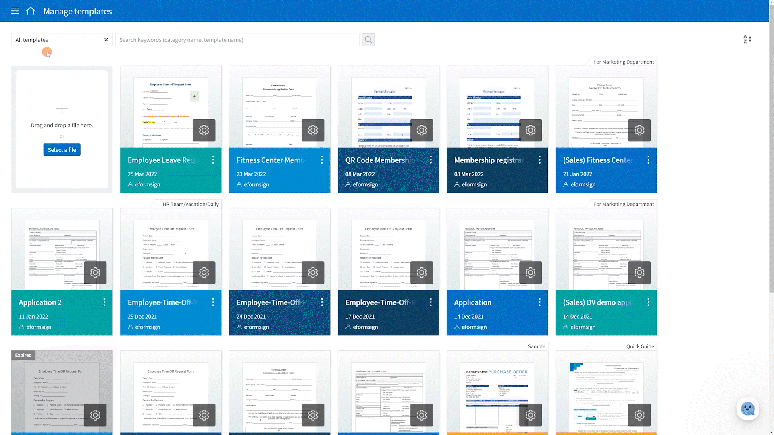Click the Membership registration title
Image resolution: width=774 pixels, height=435 pixels.
[x=489, y=160]
